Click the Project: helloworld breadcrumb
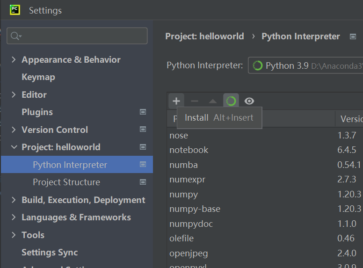 pos(204,36)
